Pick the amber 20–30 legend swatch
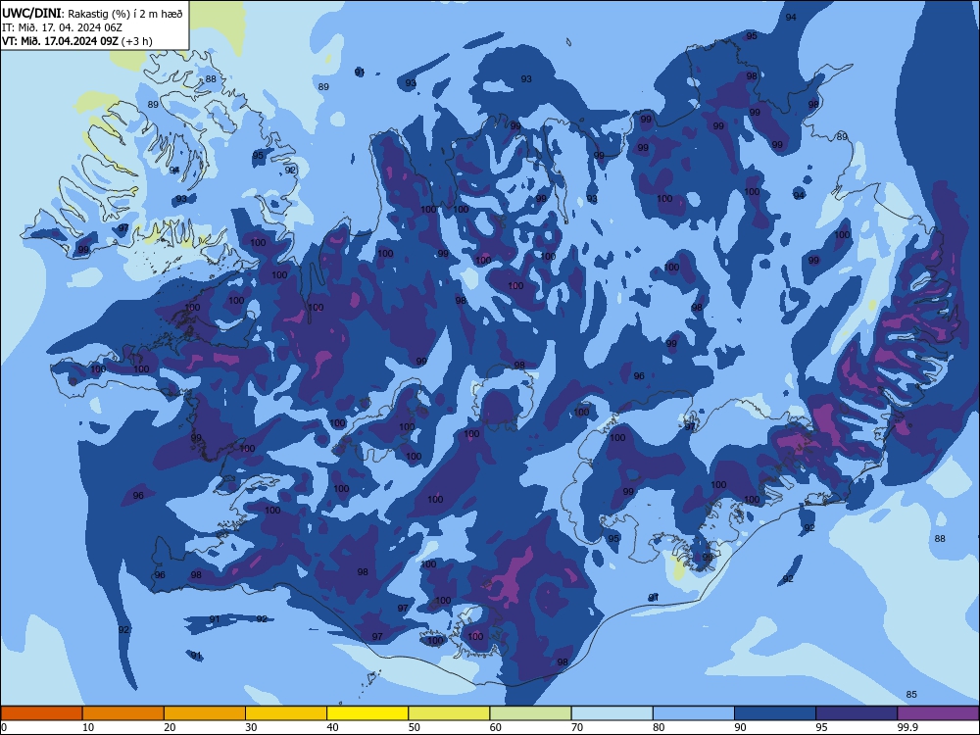Image resolution: width=980 pixels, height=735 pixels. point(205,713)
